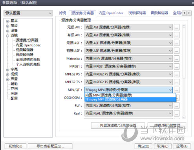
Task: Open the 有损 ASF dropdown
Action: click(x=128, y=51)
